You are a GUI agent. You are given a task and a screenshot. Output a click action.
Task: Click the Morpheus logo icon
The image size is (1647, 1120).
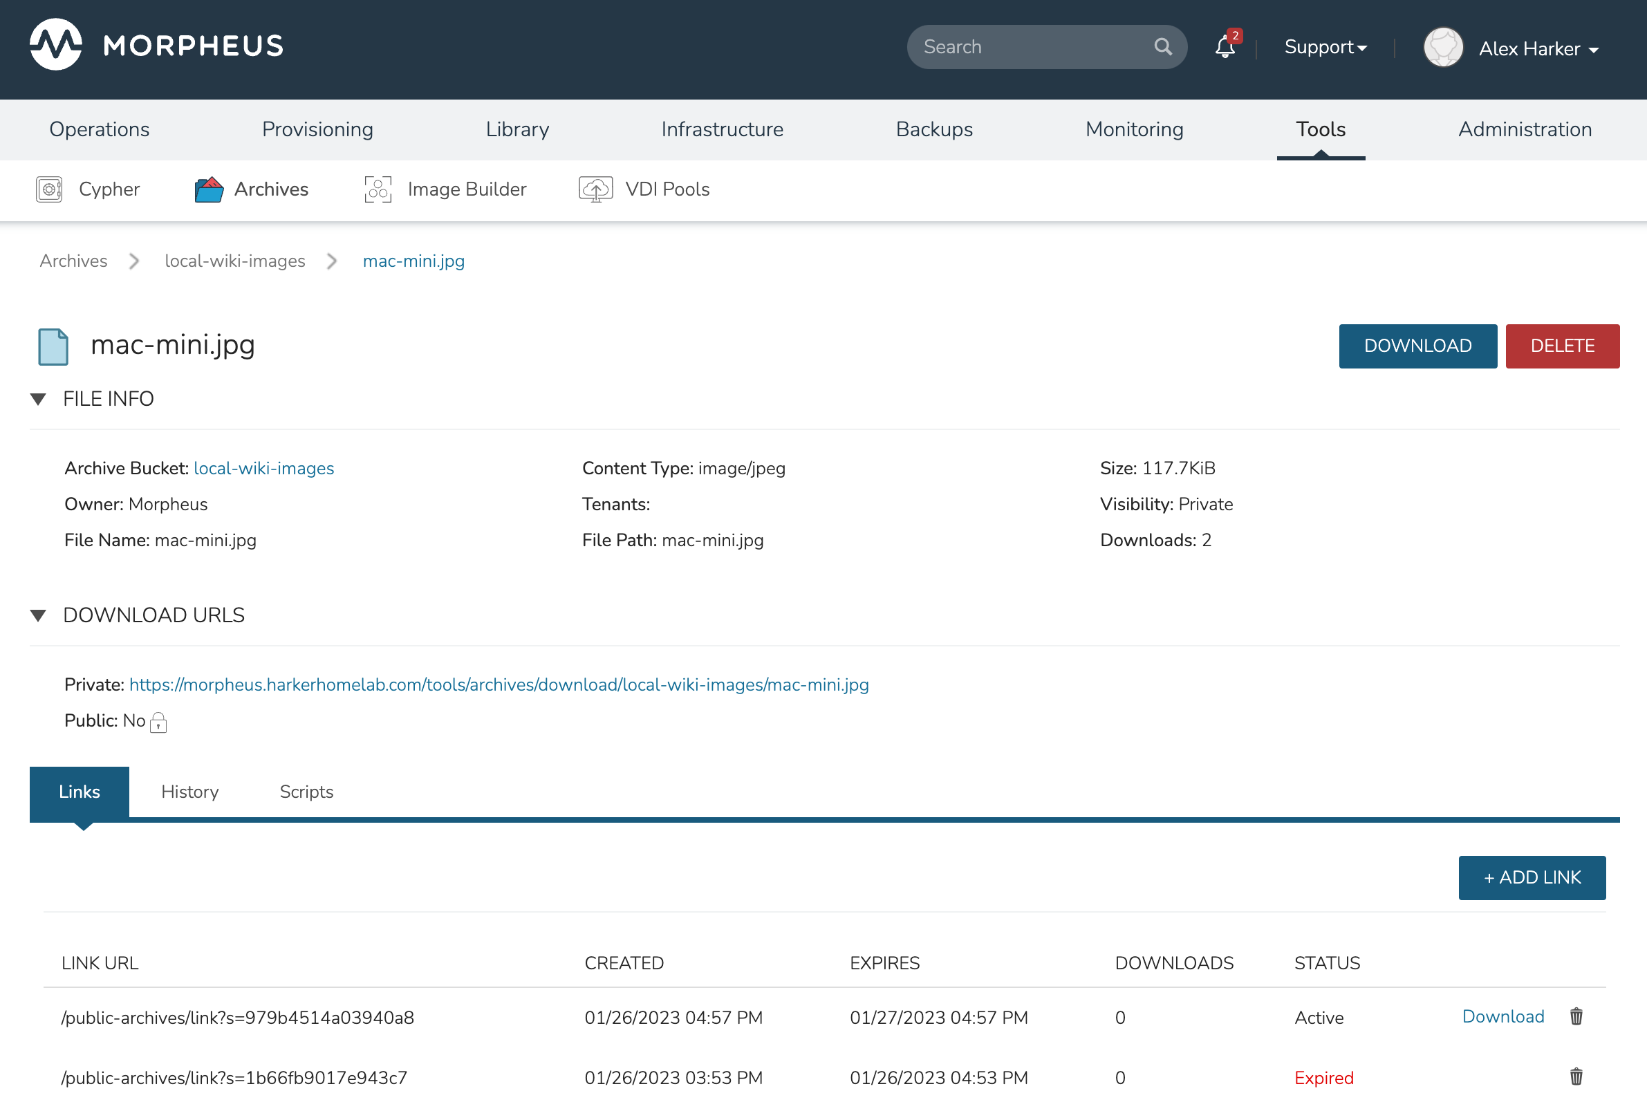[x=55, y=46]
